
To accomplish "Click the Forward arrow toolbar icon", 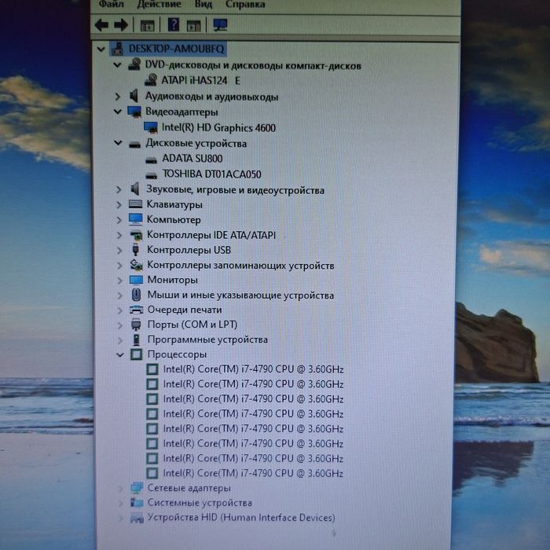I will (x=121, y=25).
